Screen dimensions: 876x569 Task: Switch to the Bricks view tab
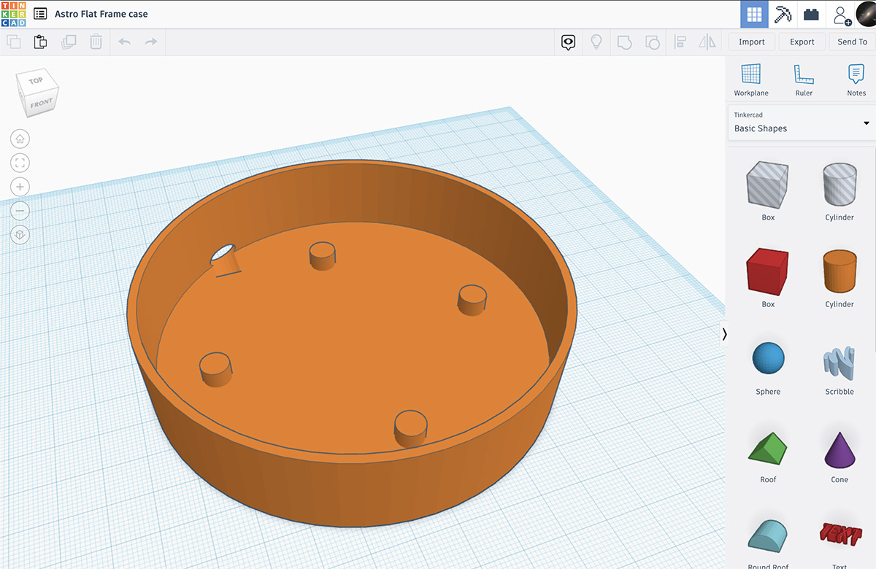pos(811,14)
